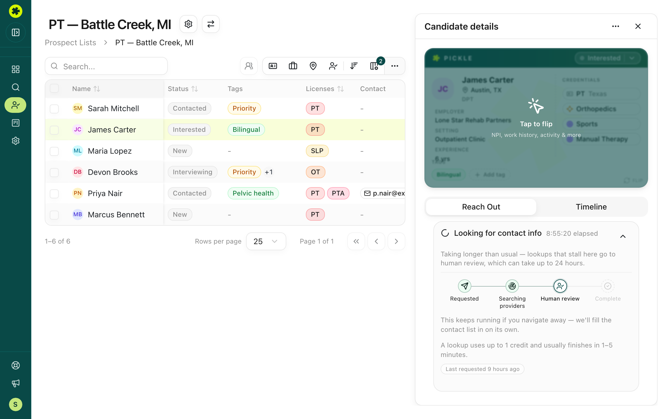The width and height of the screenshot is (671, 419).
Task: Open the dashboard grid icon
Action: 16,69
